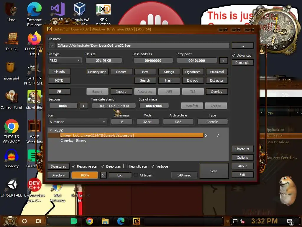Open the VMO Antivirus desktop icon

[58, 193]
